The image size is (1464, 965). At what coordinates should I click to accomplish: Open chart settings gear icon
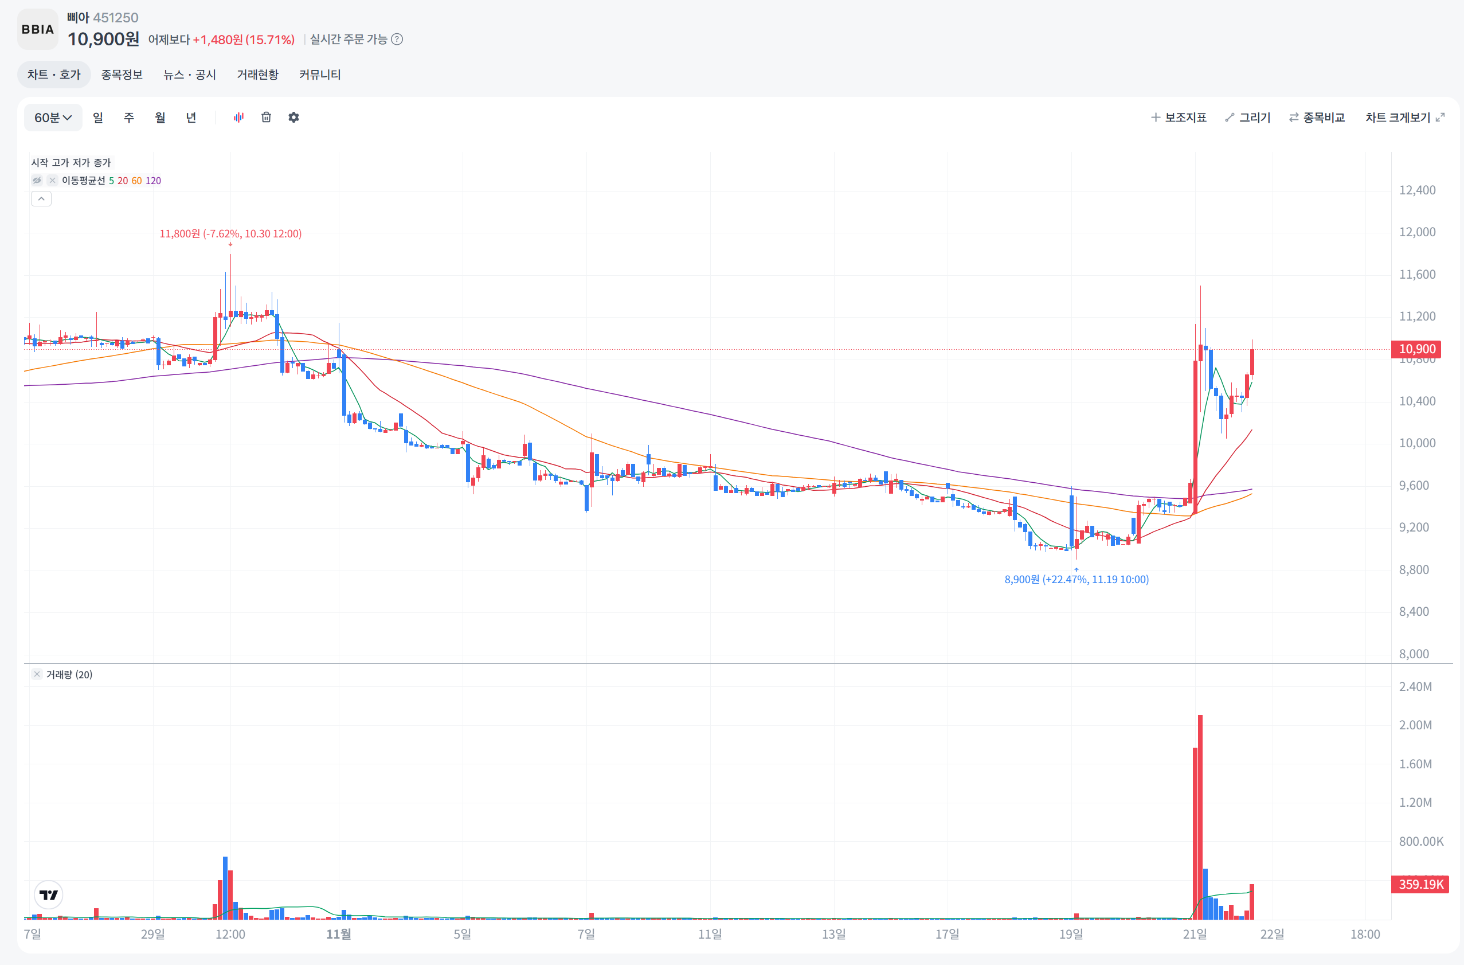click(x=294, y=117)
